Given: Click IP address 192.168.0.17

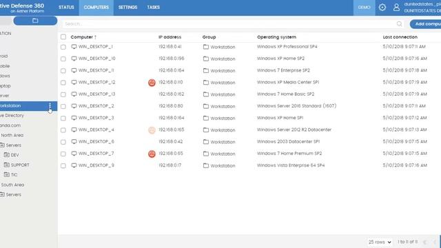Looking at the screenshot, I should pos(170,165).
